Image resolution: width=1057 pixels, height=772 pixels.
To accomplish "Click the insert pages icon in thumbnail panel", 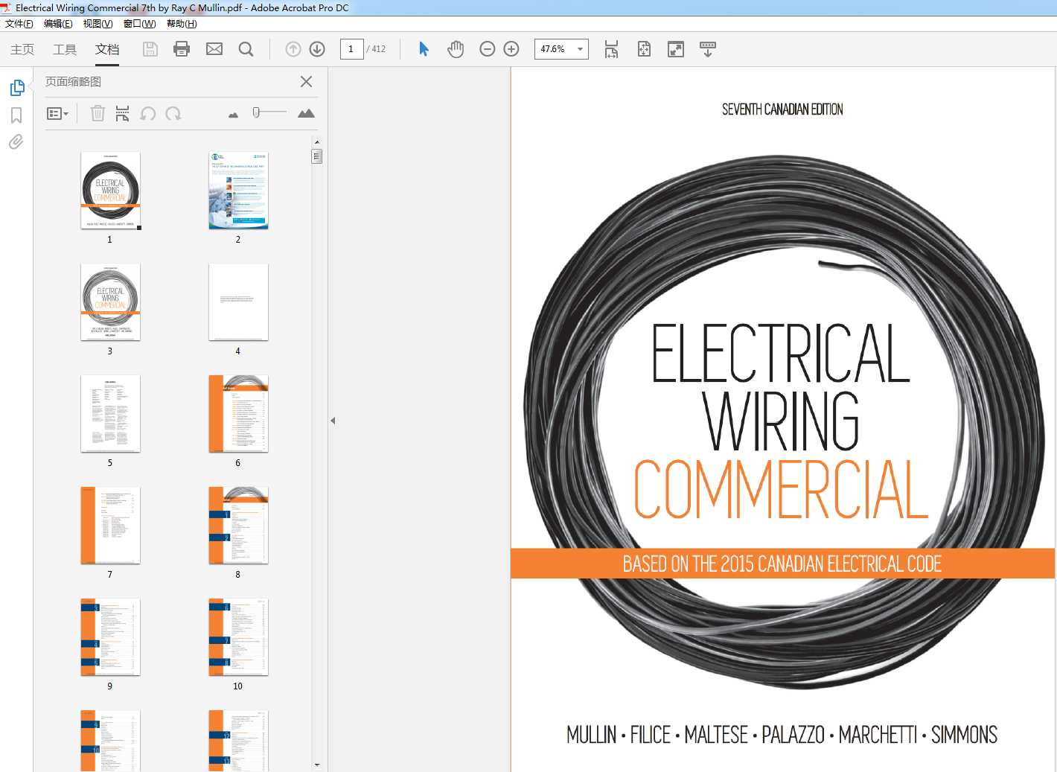I will [123, 113].
